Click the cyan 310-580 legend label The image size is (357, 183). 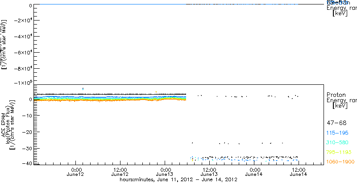coord(338,143)
